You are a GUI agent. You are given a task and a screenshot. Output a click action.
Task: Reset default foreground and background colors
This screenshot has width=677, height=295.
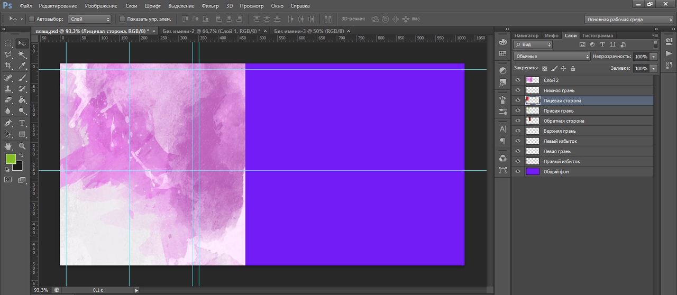coord(7,170)
